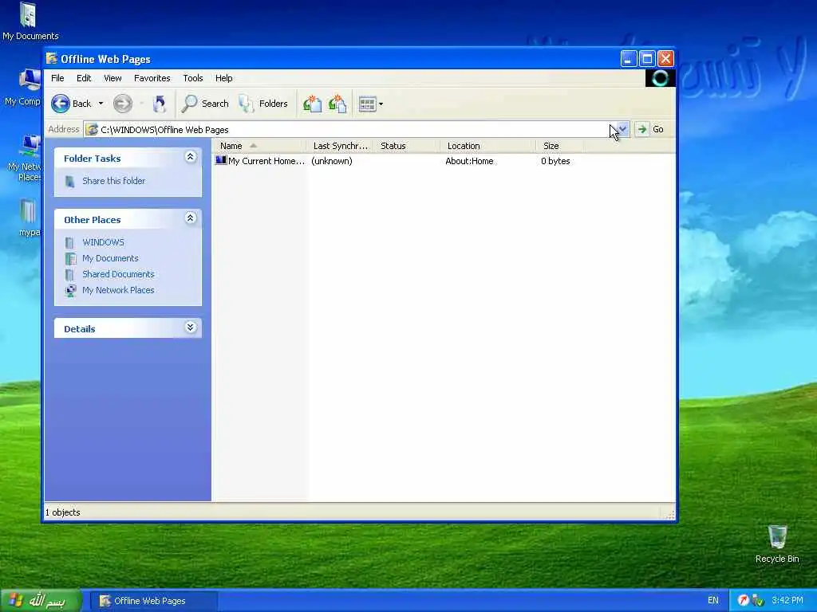Viewport: 817px width, 612px height.
Task: Go up one folder level
Action: (x=159, y=104)
